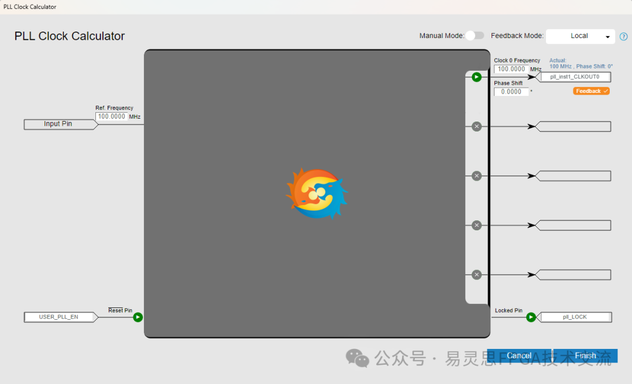Enable the second clock output circle
Viewport: 632px width, 384px height.
476,126
